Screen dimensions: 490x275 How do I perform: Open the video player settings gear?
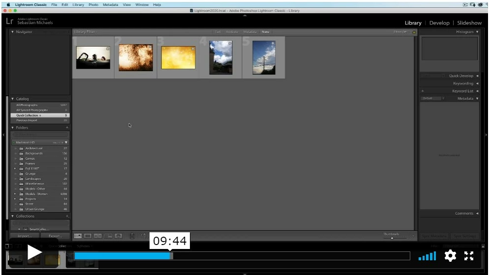pyautogui.click(x=450, y=256)
